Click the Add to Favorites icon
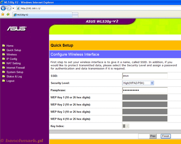Image resolution: width=181 pixels, height=144 pixels. pyautogui.click(x=8, y=14)
